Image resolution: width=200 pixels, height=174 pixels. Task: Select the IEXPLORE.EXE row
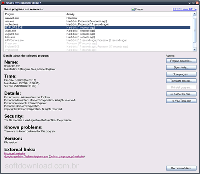click(x=98, y=28)
